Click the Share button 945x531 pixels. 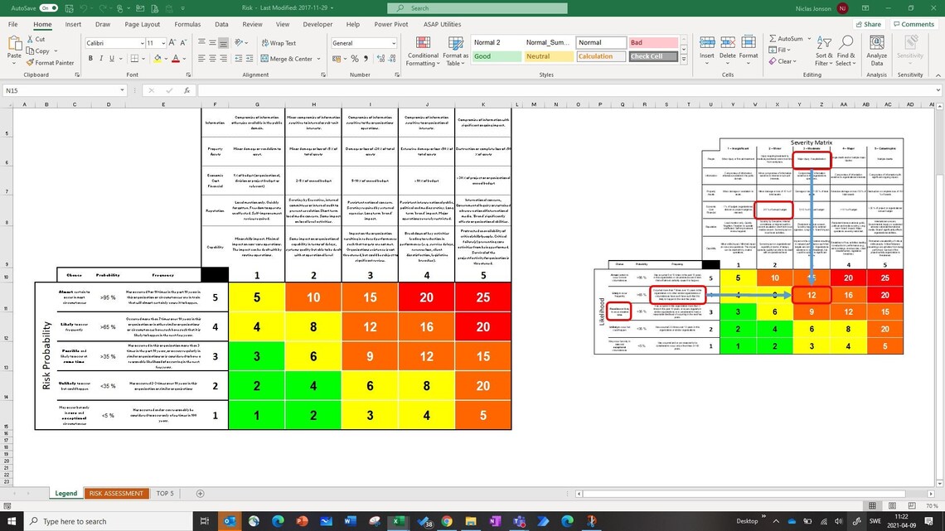click(x=867, y=23)
